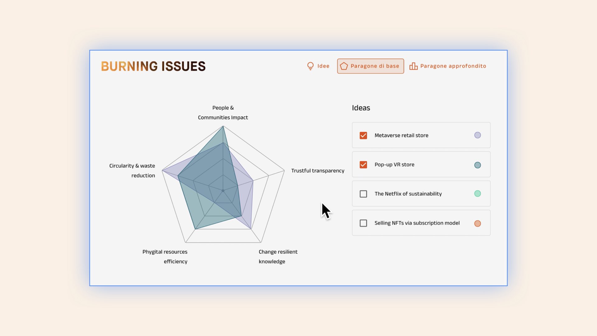Screen dimensions: 597x336
Task: Click the lightbulb icon next to Idee
Action: 310,66
